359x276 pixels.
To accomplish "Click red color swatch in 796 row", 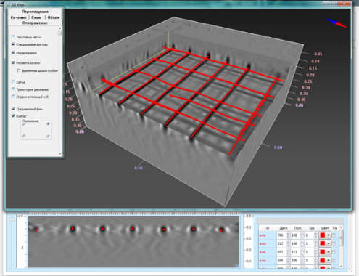I will point(323,235).
